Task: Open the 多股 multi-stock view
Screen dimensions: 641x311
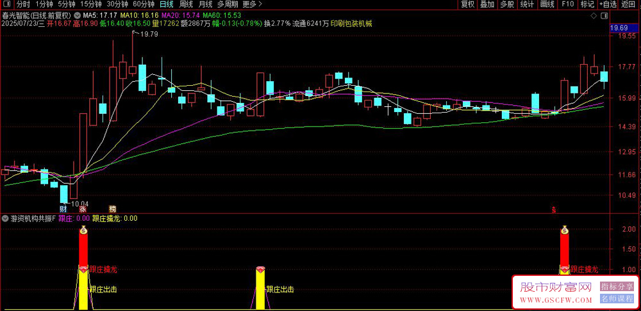Action: 507,4
